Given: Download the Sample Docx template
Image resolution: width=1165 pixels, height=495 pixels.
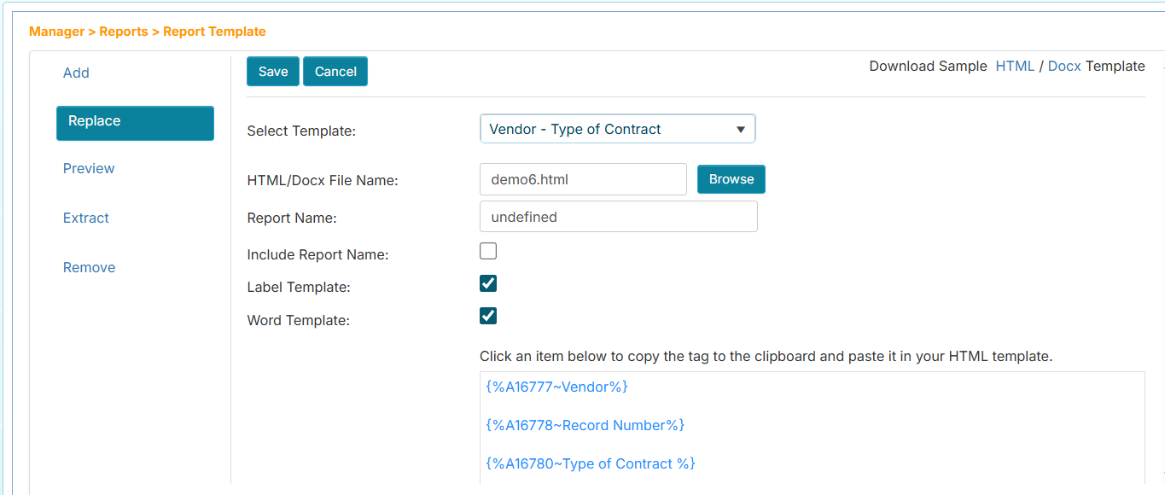Looking at the screenshot, I should tap(1063, 66).
